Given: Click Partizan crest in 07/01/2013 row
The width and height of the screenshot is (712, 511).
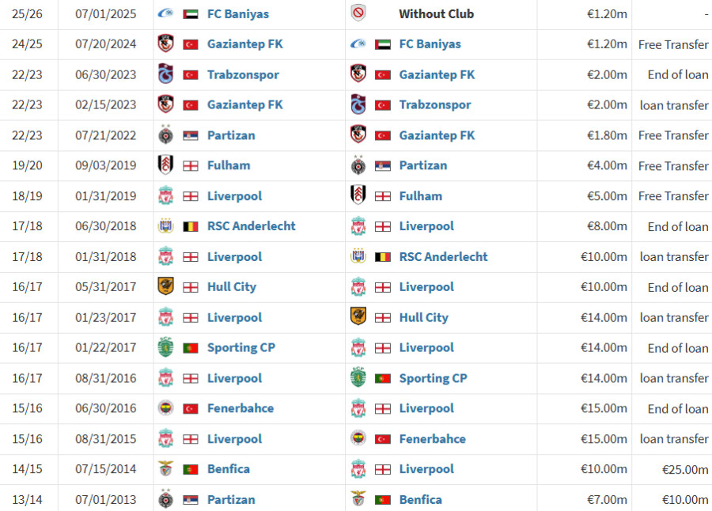Looking at the screenshot, I should (x=166, y=498).
